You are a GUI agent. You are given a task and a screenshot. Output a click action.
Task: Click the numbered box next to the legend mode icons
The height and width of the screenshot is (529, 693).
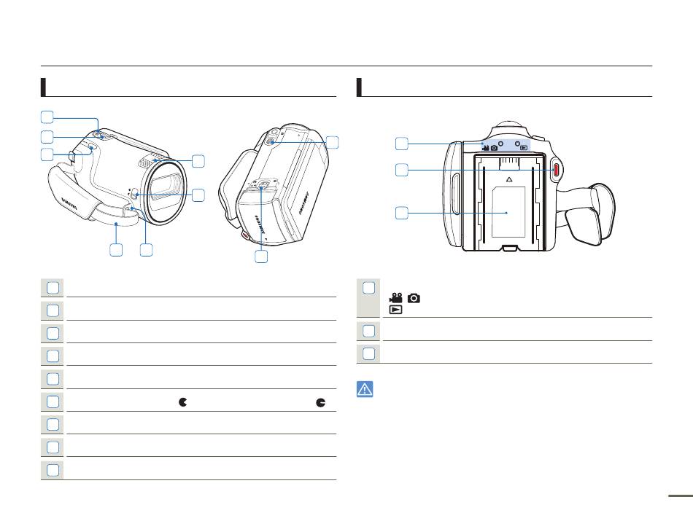tap(368, 288)
